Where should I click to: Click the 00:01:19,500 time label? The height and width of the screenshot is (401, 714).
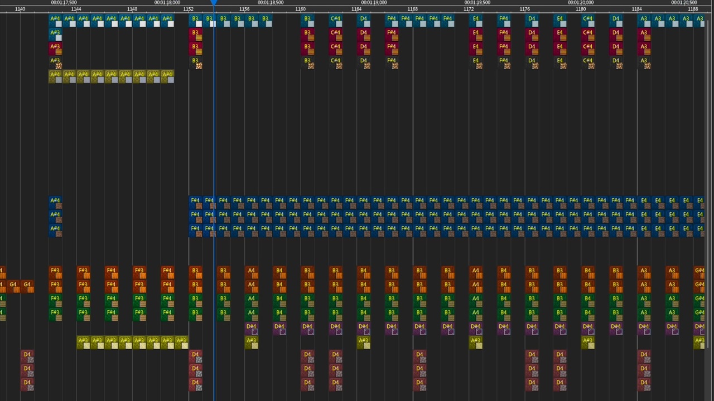pos(477,3)
